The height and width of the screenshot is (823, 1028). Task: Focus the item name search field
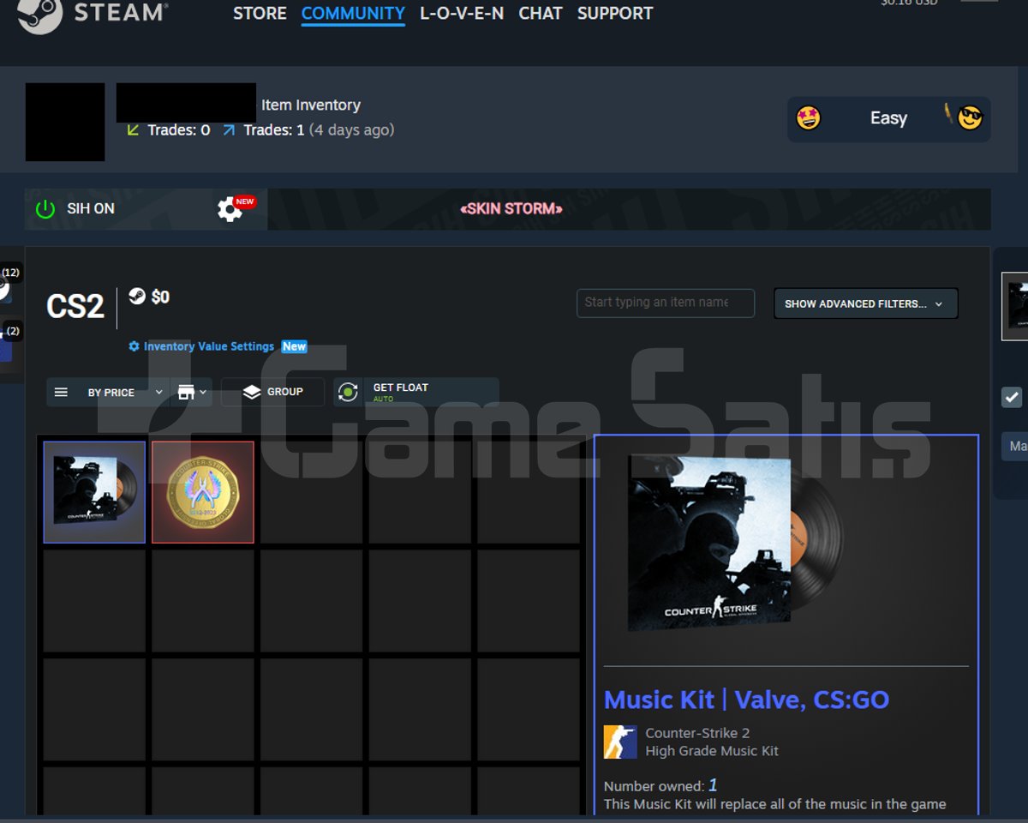(666, 303)
